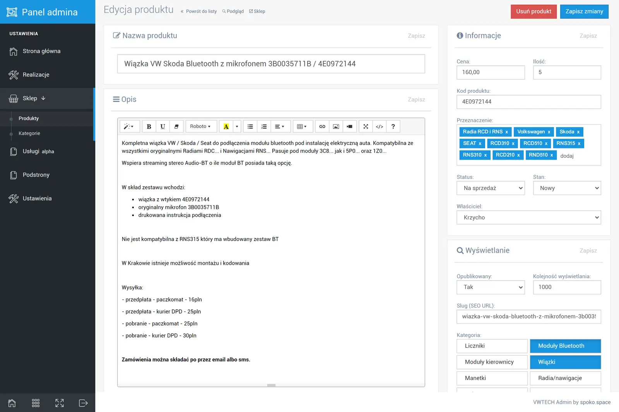Image resolution: width=619 pixels, height=412 pixels.
Task: Toggle fullscreen mode for the editor
Action: click(366, 126)
